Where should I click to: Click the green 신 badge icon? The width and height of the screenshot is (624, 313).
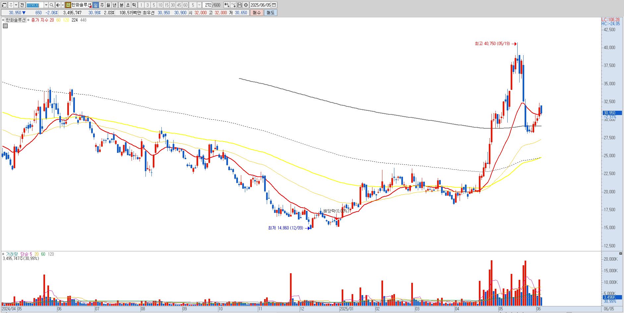[68, 5]
